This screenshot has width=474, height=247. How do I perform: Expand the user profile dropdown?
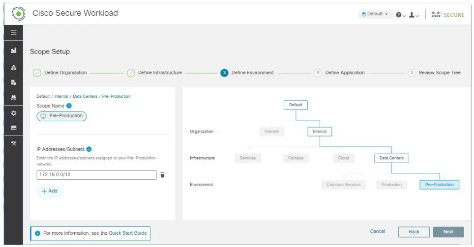tap(414, 15)
